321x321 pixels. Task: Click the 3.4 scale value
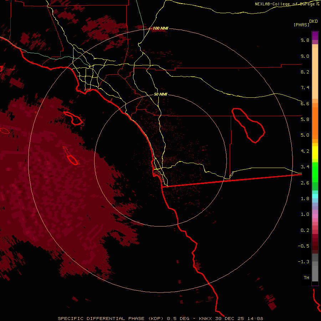(x=305, y=167)
